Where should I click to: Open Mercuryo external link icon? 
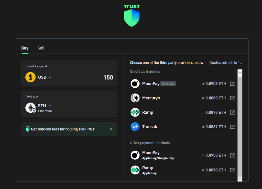(x=232, y=98)
